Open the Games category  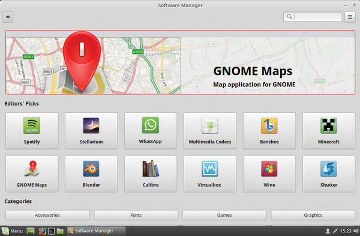tap(224, 215)
